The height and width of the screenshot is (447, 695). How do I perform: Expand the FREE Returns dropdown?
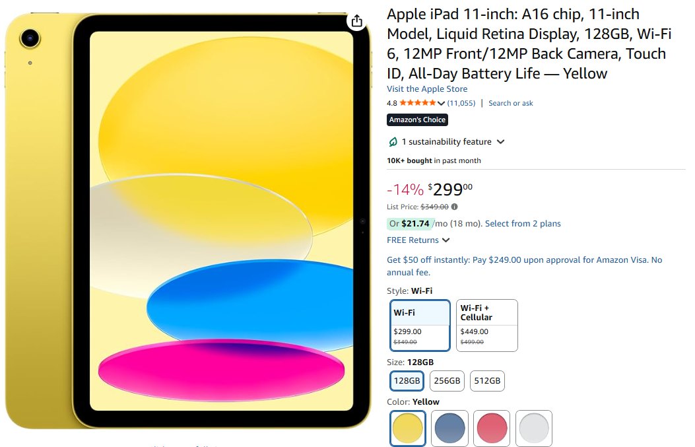pos(446,240)
